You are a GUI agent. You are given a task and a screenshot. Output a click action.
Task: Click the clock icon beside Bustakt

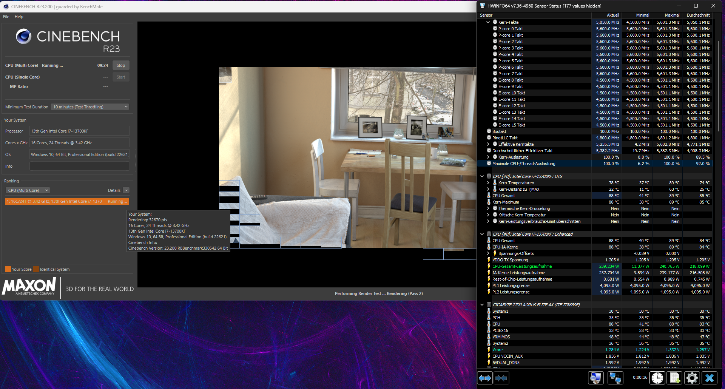(x=489, y=131)
